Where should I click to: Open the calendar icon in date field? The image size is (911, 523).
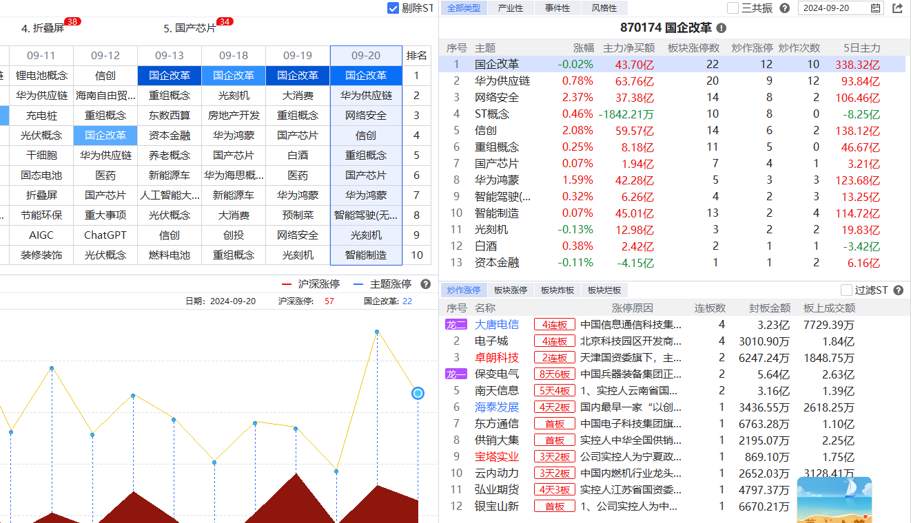[x=875, y=8]
